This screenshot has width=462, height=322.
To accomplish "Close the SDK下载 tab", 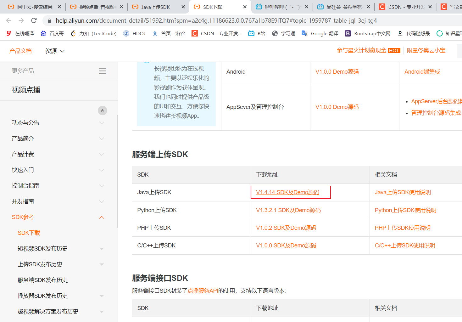I will pos(245,7).
